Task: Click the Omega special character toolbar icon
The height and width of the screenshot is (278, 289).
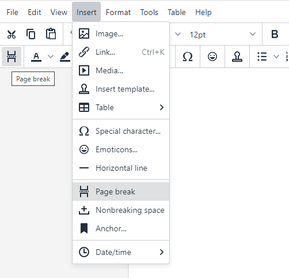Action: point(188,57)
